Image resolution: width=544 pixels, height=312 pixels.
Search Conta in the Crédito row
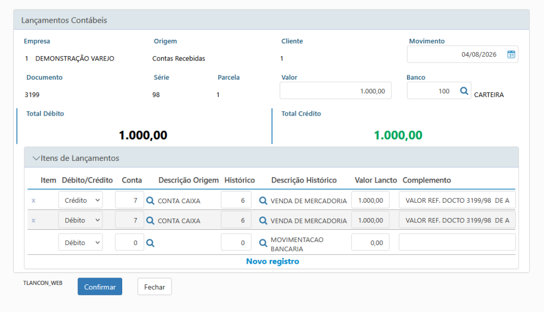pyautogui.click(x=150, y=201)
